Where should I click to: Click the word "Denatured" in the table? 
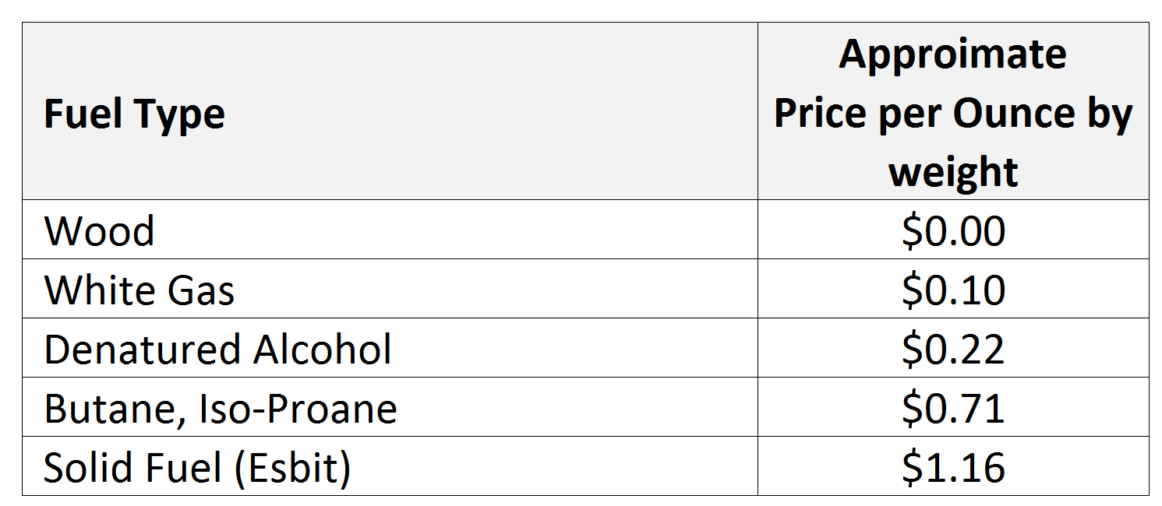131,350
